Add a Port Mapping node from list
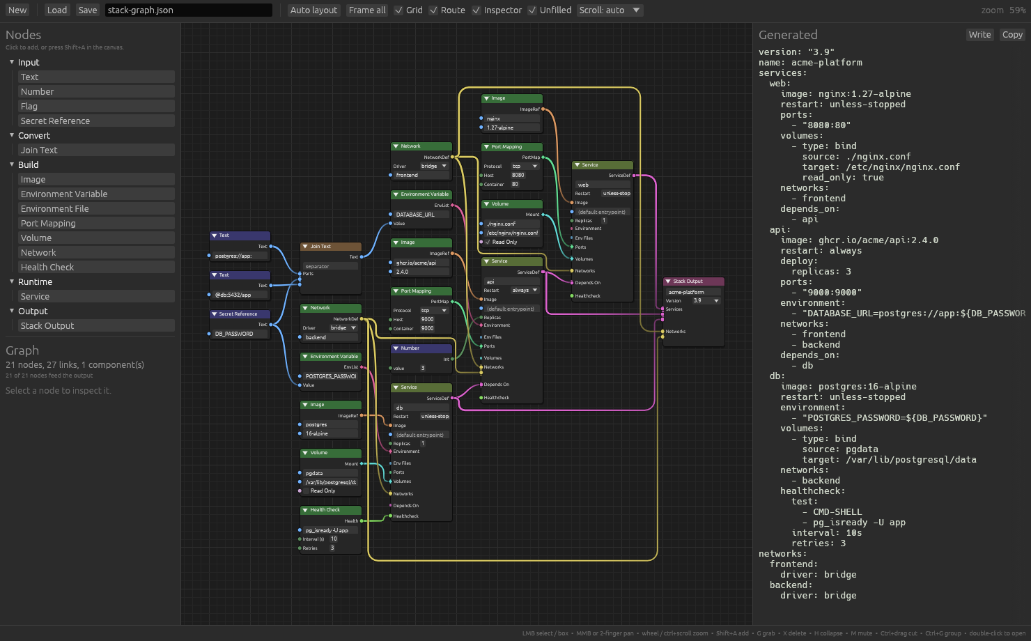Screen dimensions: 1031x641 [x=96, y=223]
